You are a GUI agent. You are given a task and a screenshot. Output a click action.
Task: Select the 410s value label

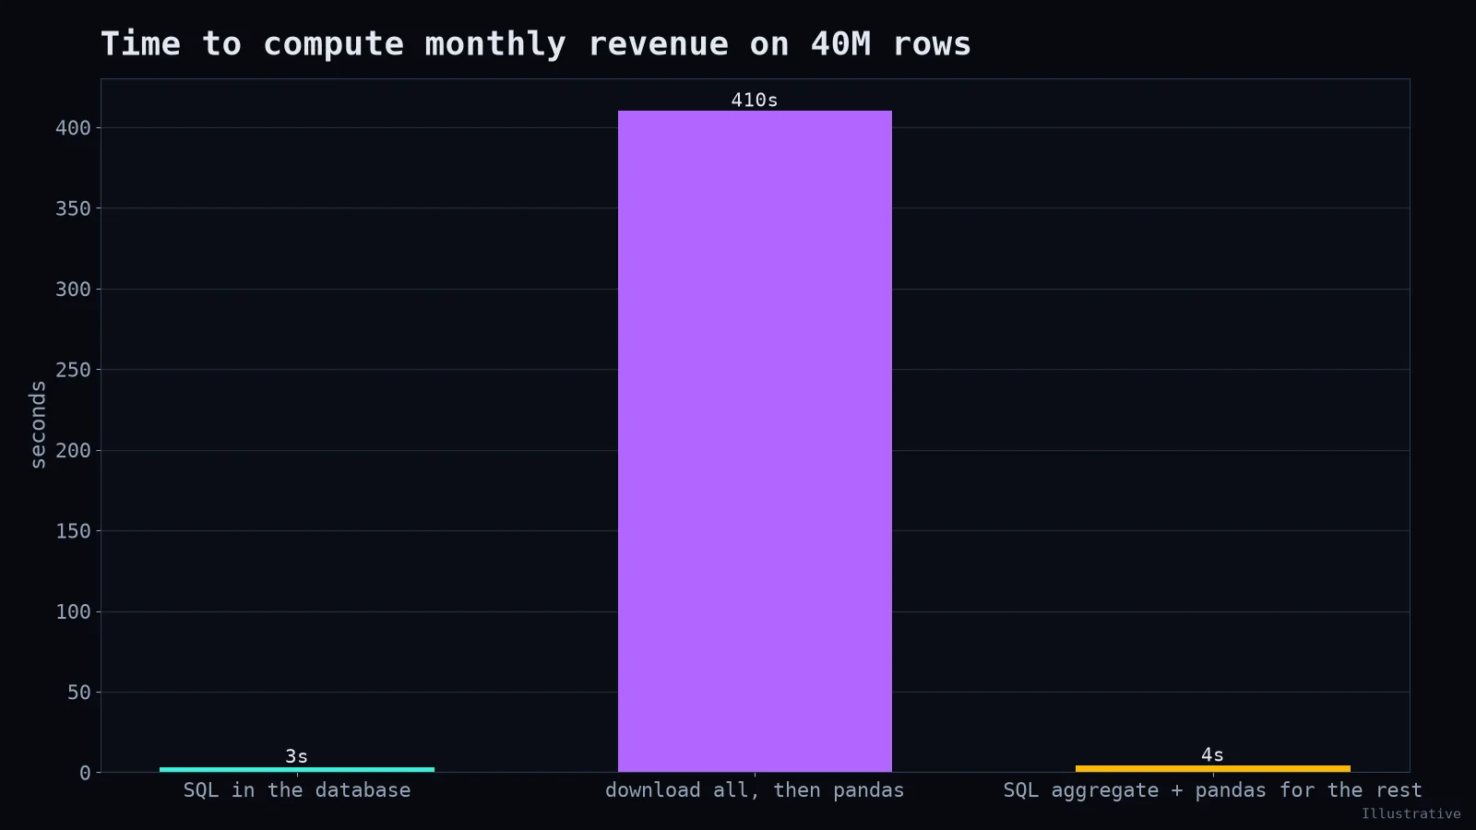point(755,100)
